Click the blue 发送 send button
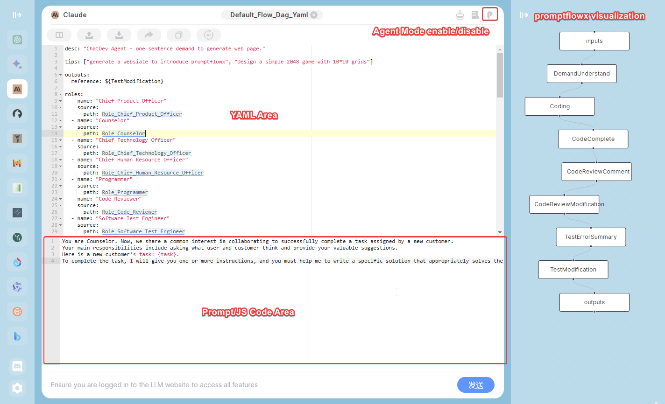This screenshot has height=404, width=665. pyautogui.click(x=475, y=385)
